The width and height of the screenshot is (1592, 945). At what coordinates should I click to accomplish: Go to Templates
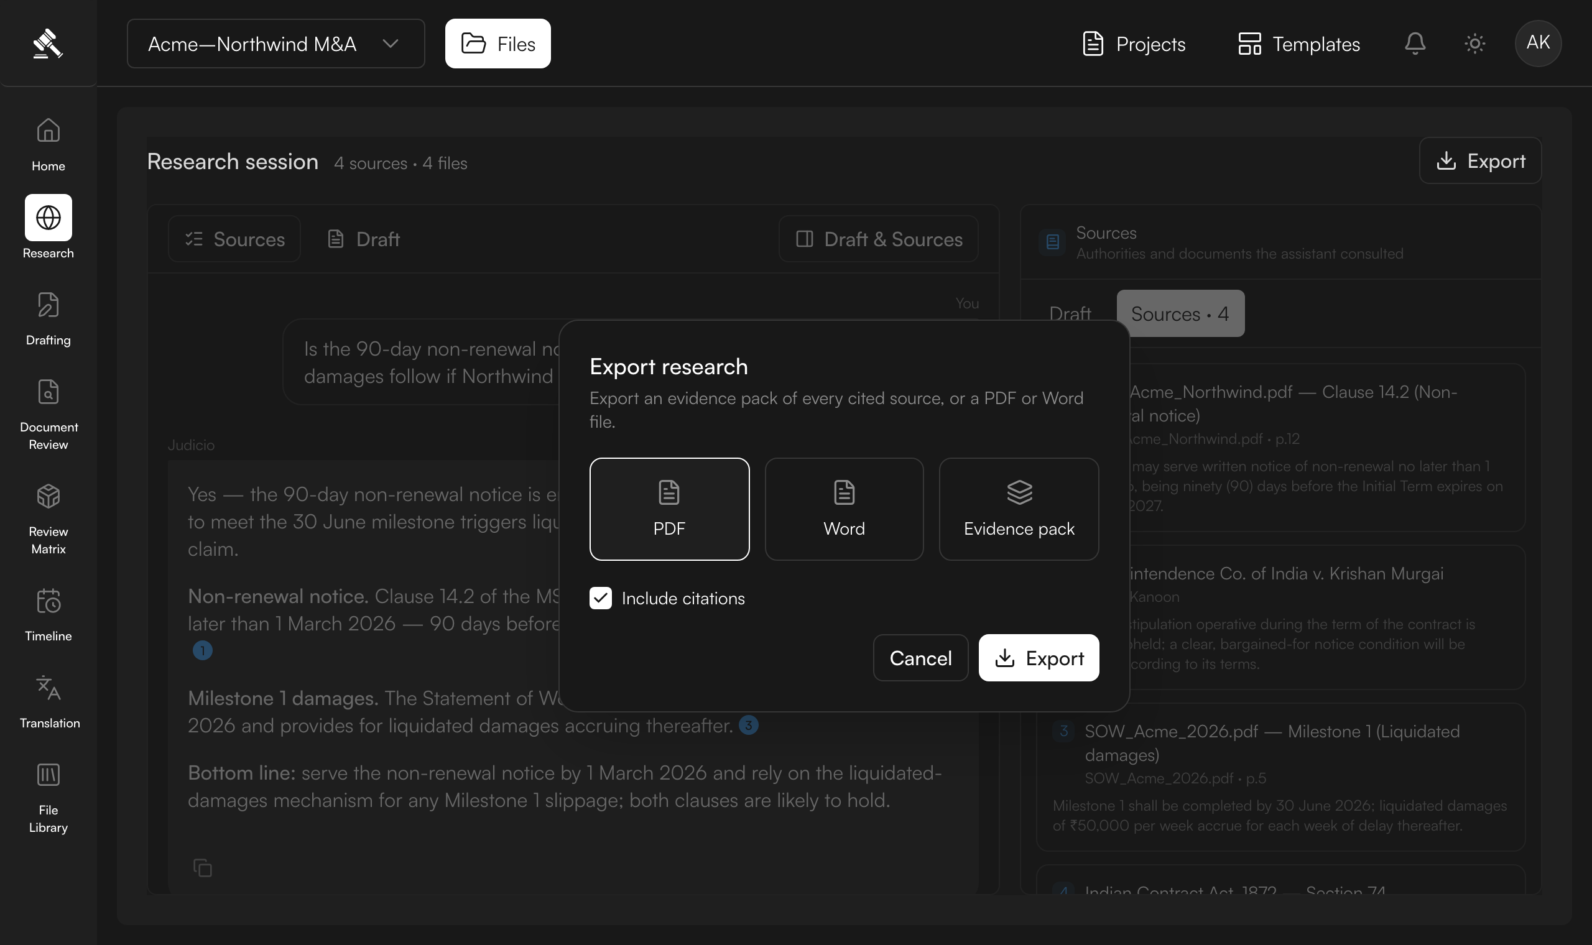(1299, 44)
